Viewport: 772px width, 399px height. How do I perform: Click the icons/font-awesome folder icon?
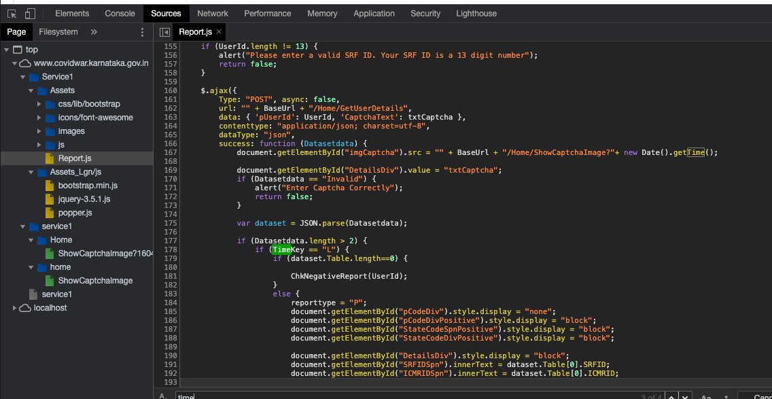tap(50, 118)
